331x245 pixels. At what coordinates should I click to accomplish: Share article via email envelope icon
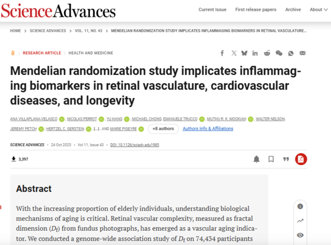[x=302, y=53]
